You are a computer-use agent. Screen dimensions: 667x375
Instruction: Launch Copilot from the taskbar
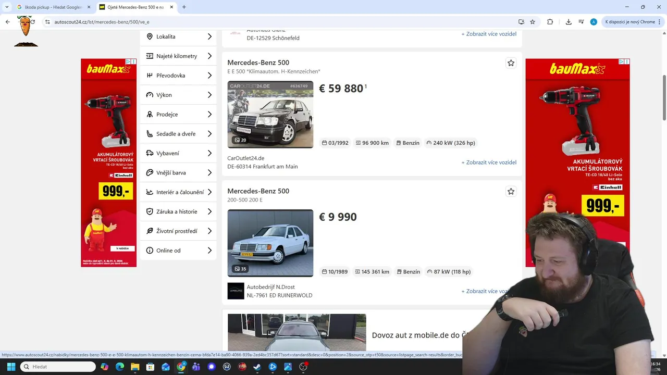(105, 367)
